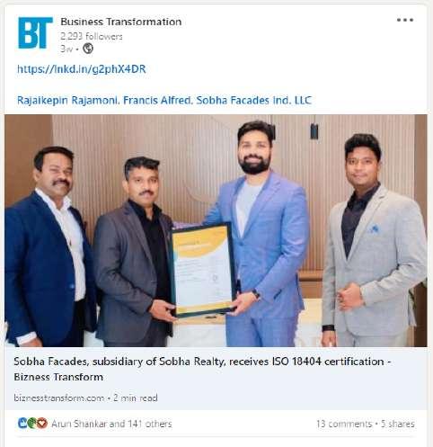Open the Sobha Facades ISO 18404 article title
The image size is (433, 447).
coord(202,369)
